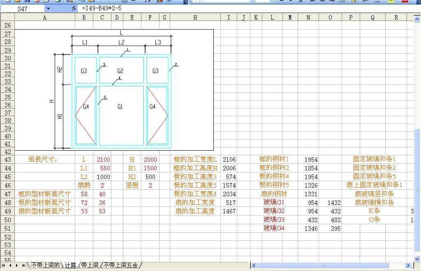
Task: Select row 26 header
Action: click(8, 25)
